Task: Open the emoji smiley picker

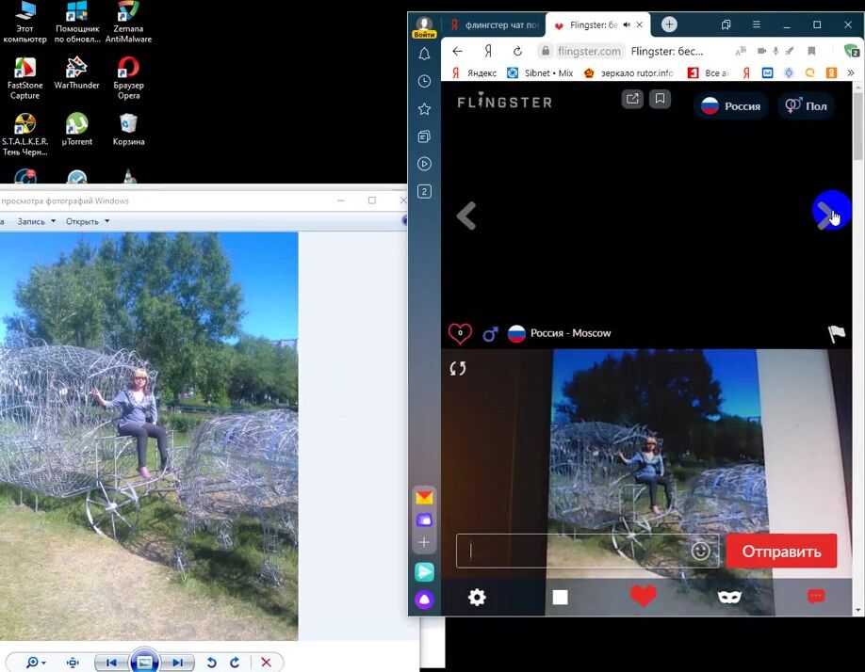Action: click(x=700, y=552)
